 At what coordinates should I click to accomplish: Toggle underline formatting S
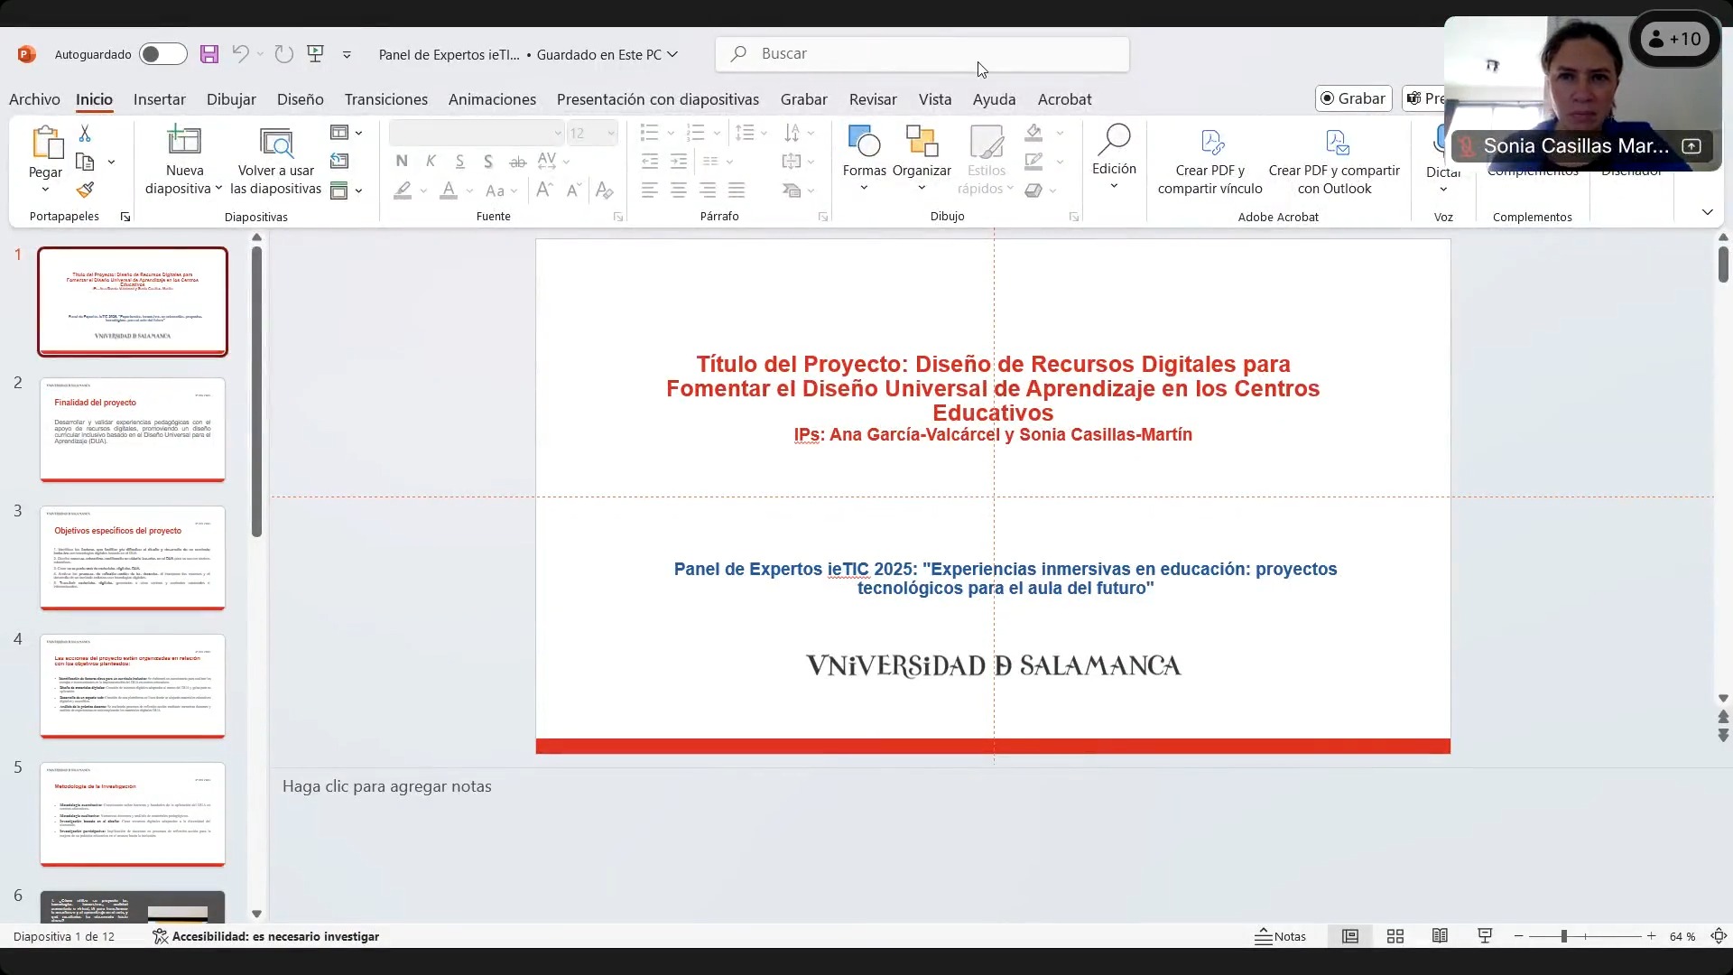459,162
